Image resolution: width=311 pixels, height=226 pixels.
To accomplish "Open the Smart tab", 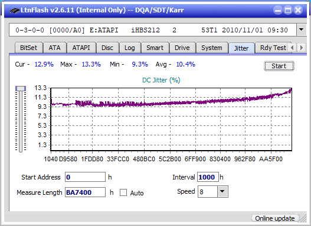I will (x=155, y=48).
